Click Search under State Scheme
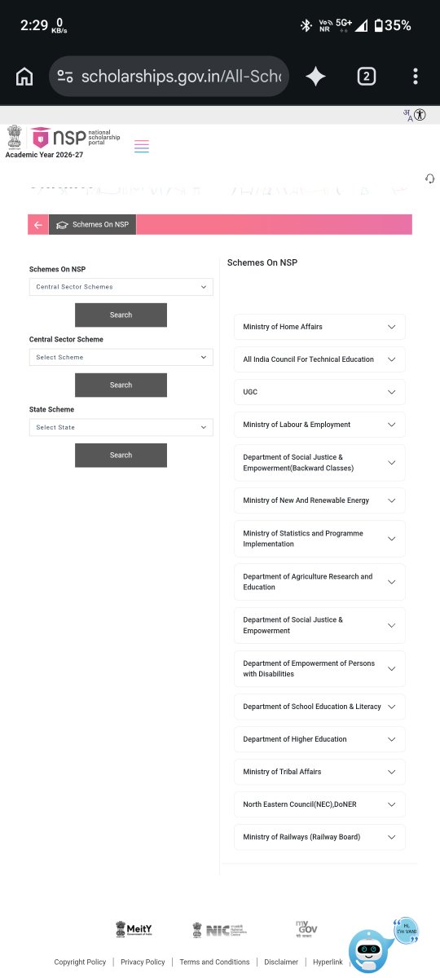Viewport: 440px width, 978px height. [121, 455]
